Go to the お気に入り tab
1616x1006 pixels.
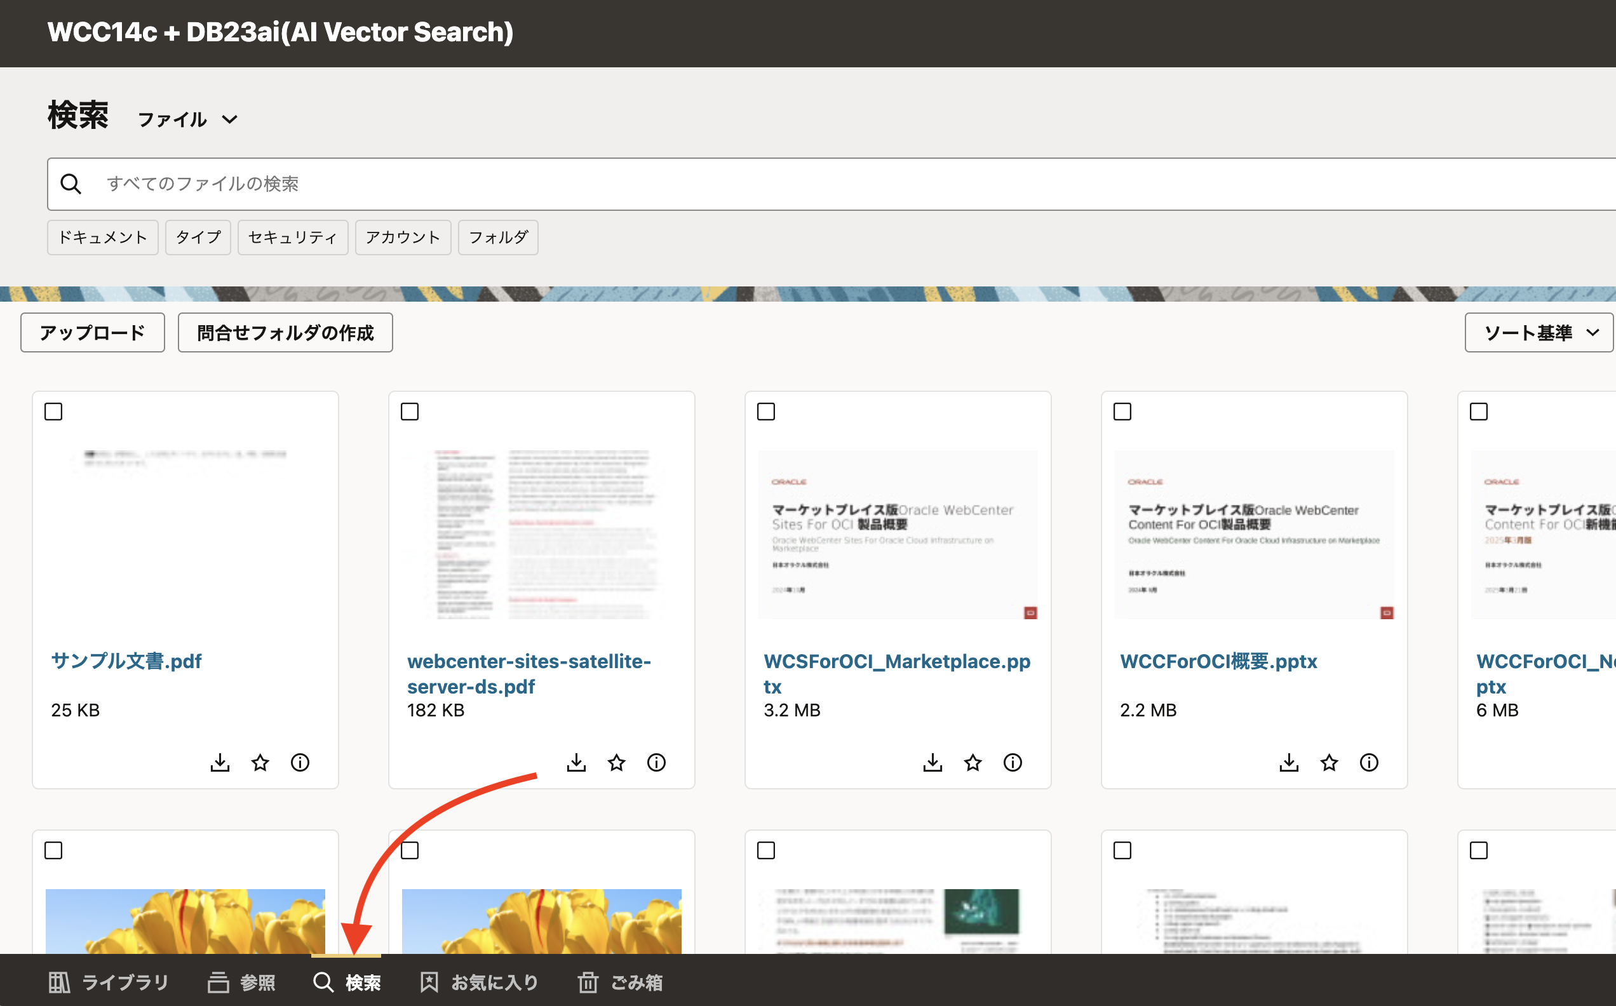point(480,982)
